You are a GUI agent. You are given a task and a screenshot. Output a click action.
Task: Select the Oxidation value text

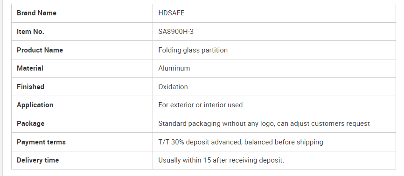click(x=173, y=87)
